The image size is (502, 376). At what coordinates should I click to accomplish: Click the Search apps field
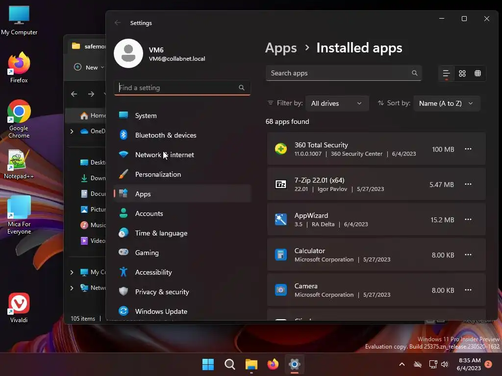point(344,73)
